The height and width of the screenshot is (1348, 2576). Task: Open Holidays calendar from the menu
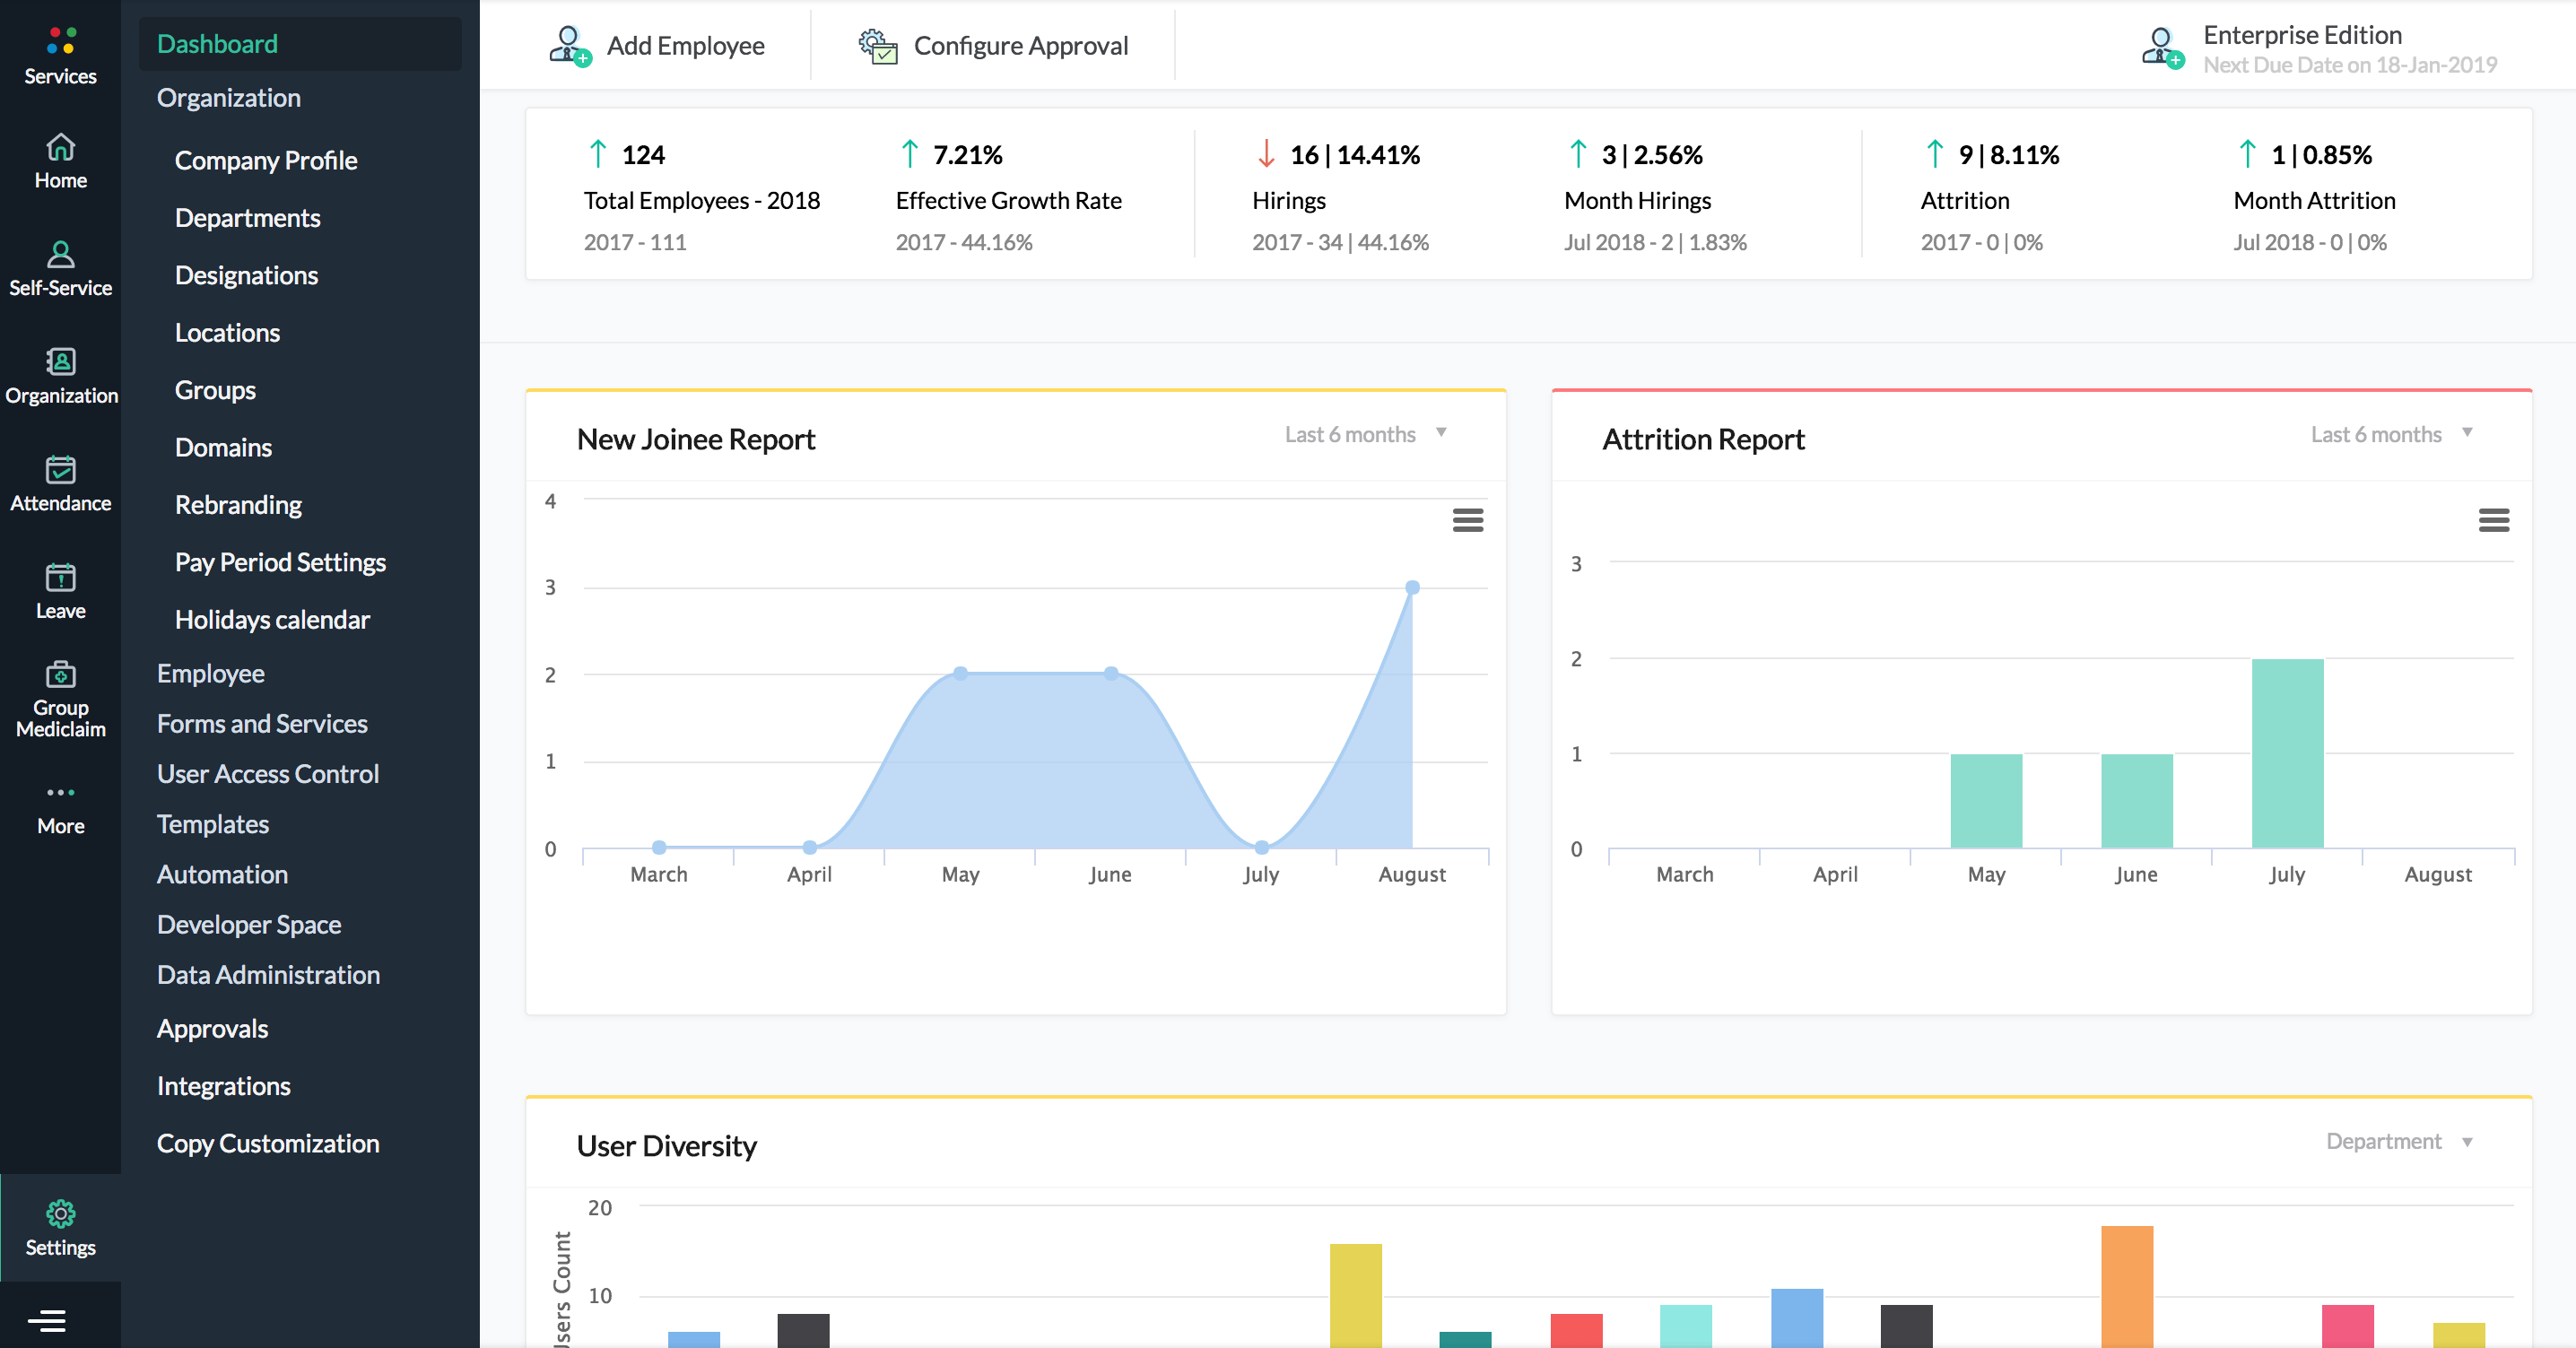tap(271, 619)
